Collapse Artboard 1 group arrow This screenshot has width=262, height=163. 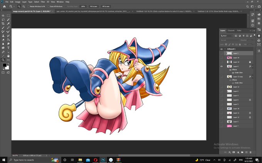coord(225,49)
